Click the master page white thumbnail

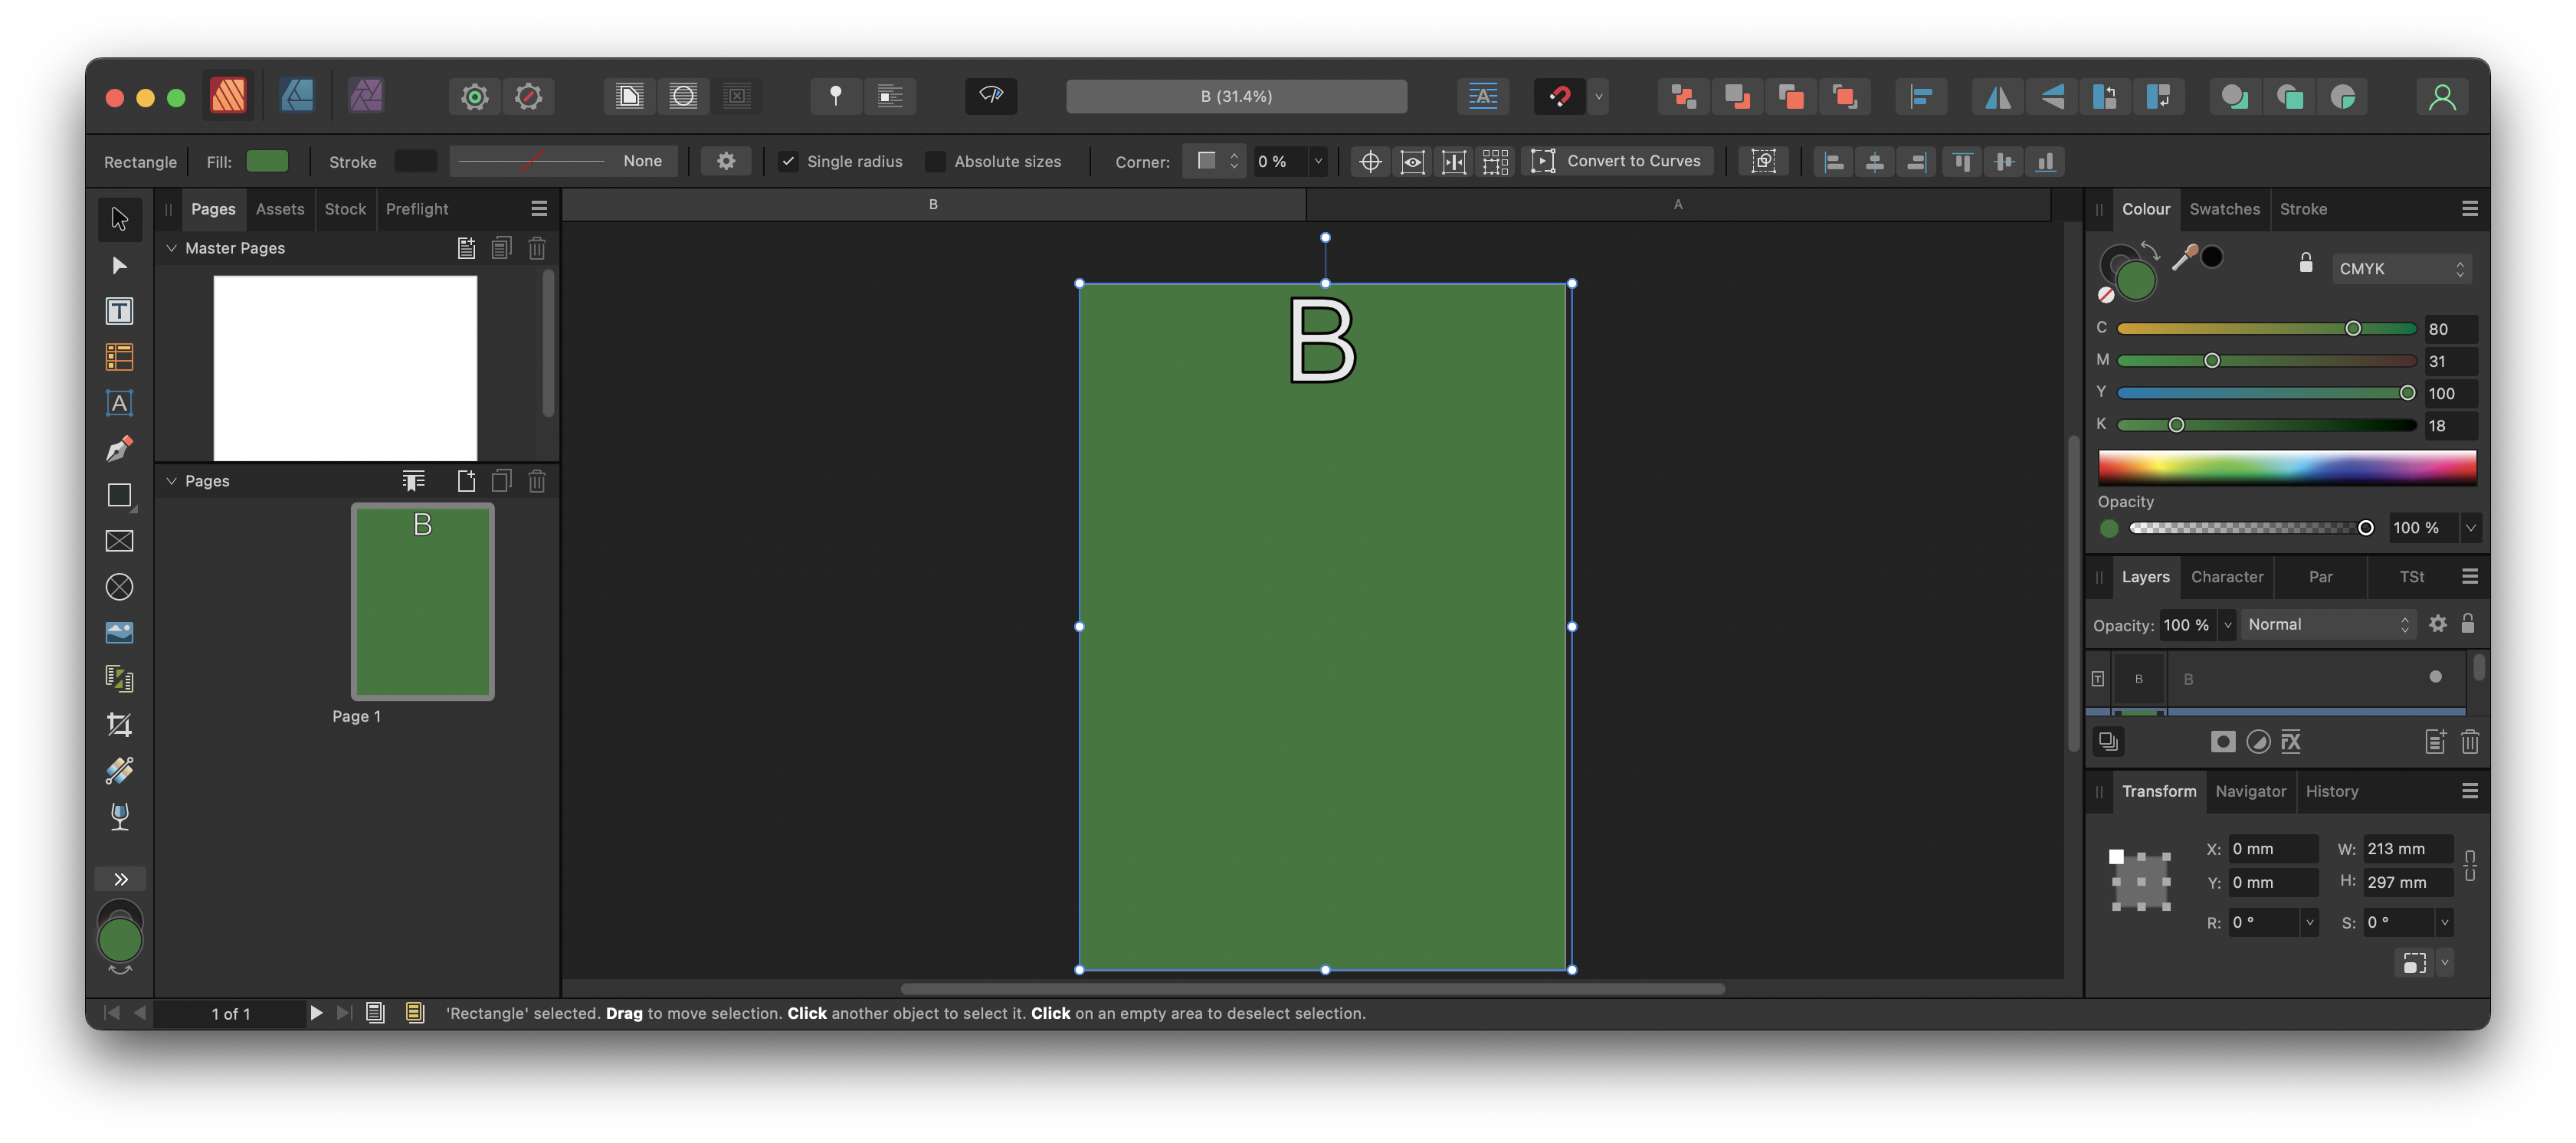345,368
